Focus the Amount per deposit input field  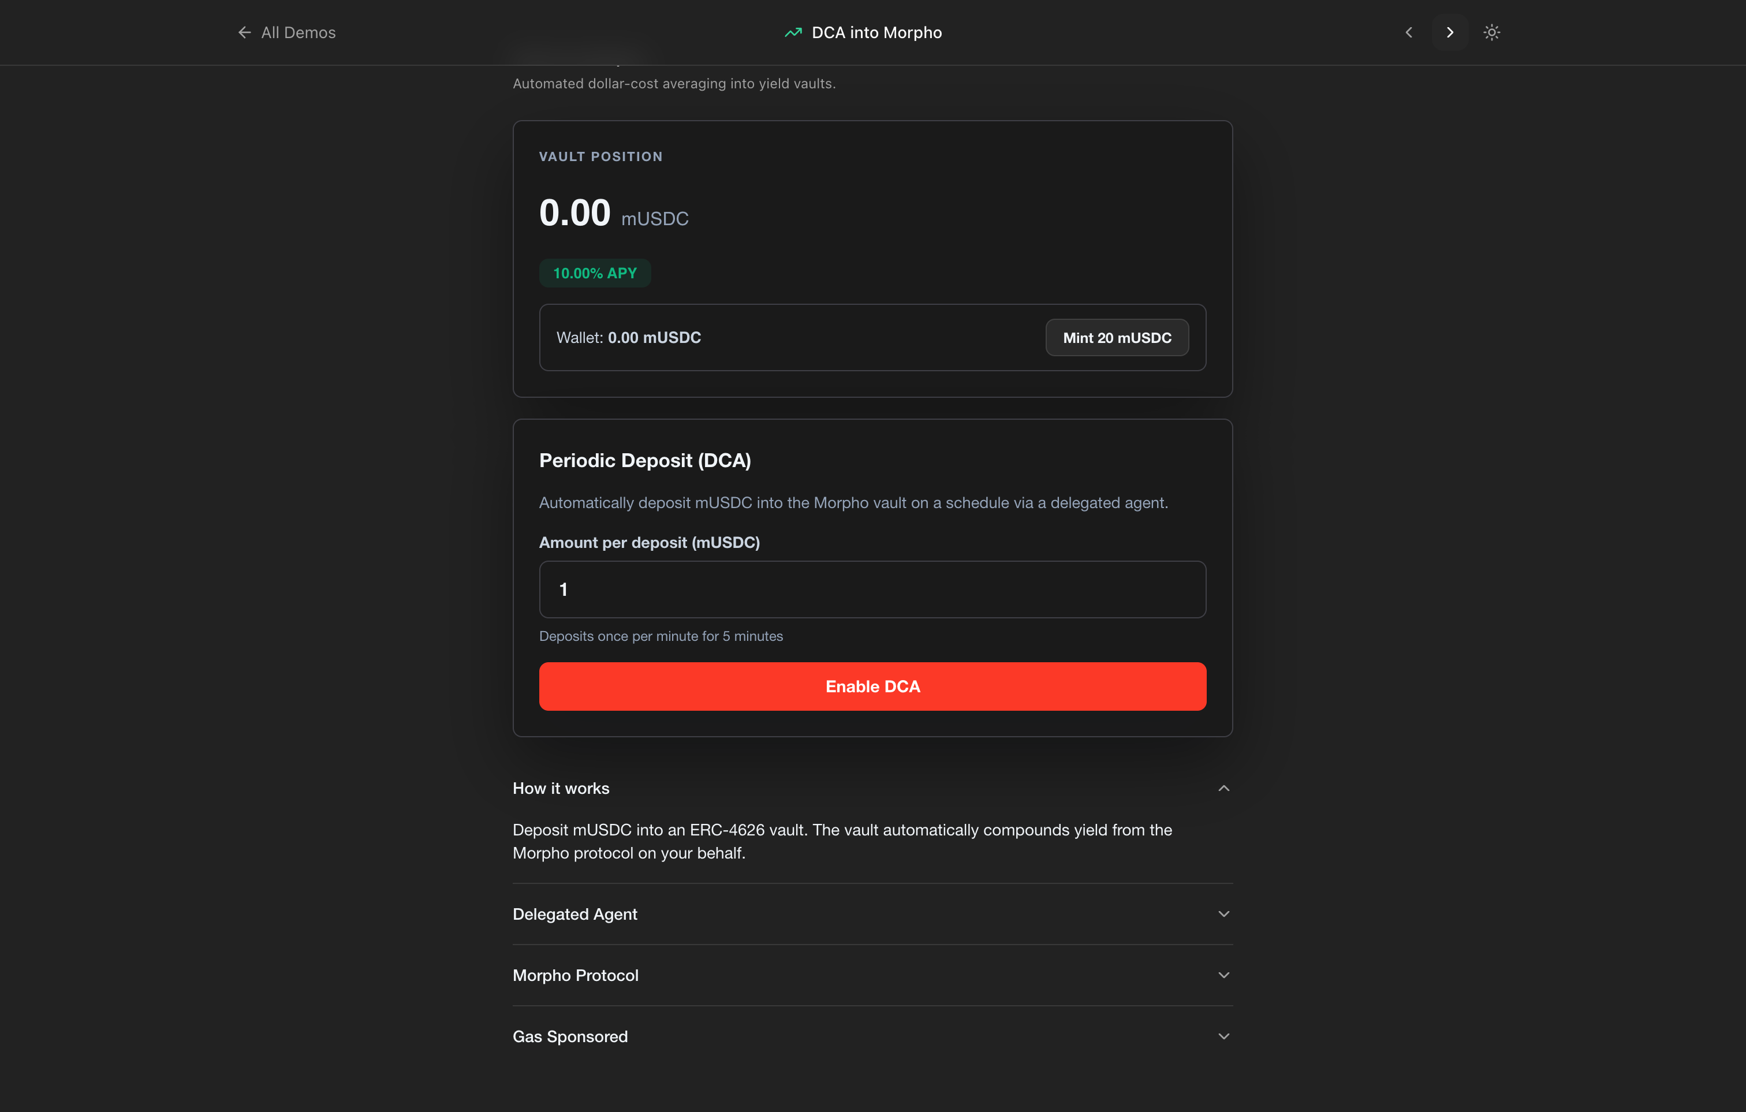(872, 589)
